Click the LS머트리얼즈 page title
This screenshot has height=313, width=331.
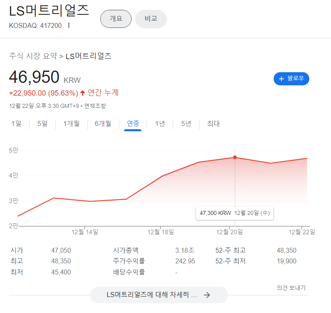tap(49, 11)
